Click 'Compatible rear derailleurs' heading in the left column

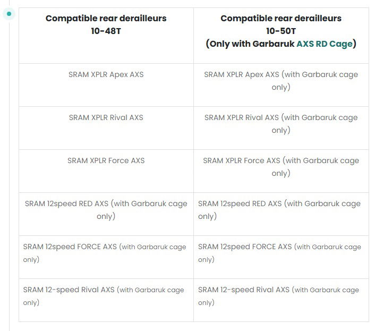[106, 18]
